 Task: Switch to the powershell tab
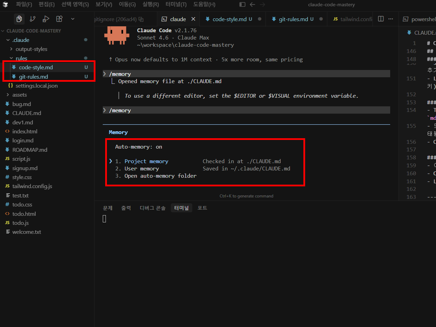point(418,19)
